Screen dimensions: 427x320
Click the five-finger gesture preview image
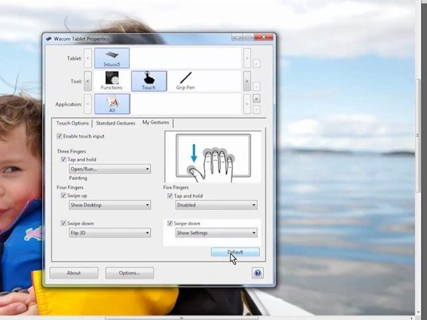coord(213,156)
